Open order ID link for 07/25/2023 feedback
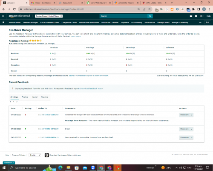 [48, 115]
